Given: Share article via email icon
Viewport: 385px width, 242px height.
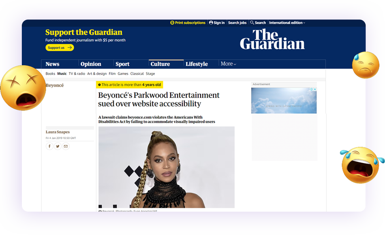Looking at the screenshot, I should pos(66,146).
